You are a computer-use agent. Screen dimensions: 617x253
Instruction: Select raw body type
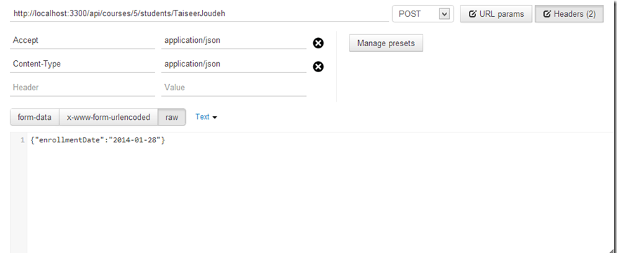(172, 117)
